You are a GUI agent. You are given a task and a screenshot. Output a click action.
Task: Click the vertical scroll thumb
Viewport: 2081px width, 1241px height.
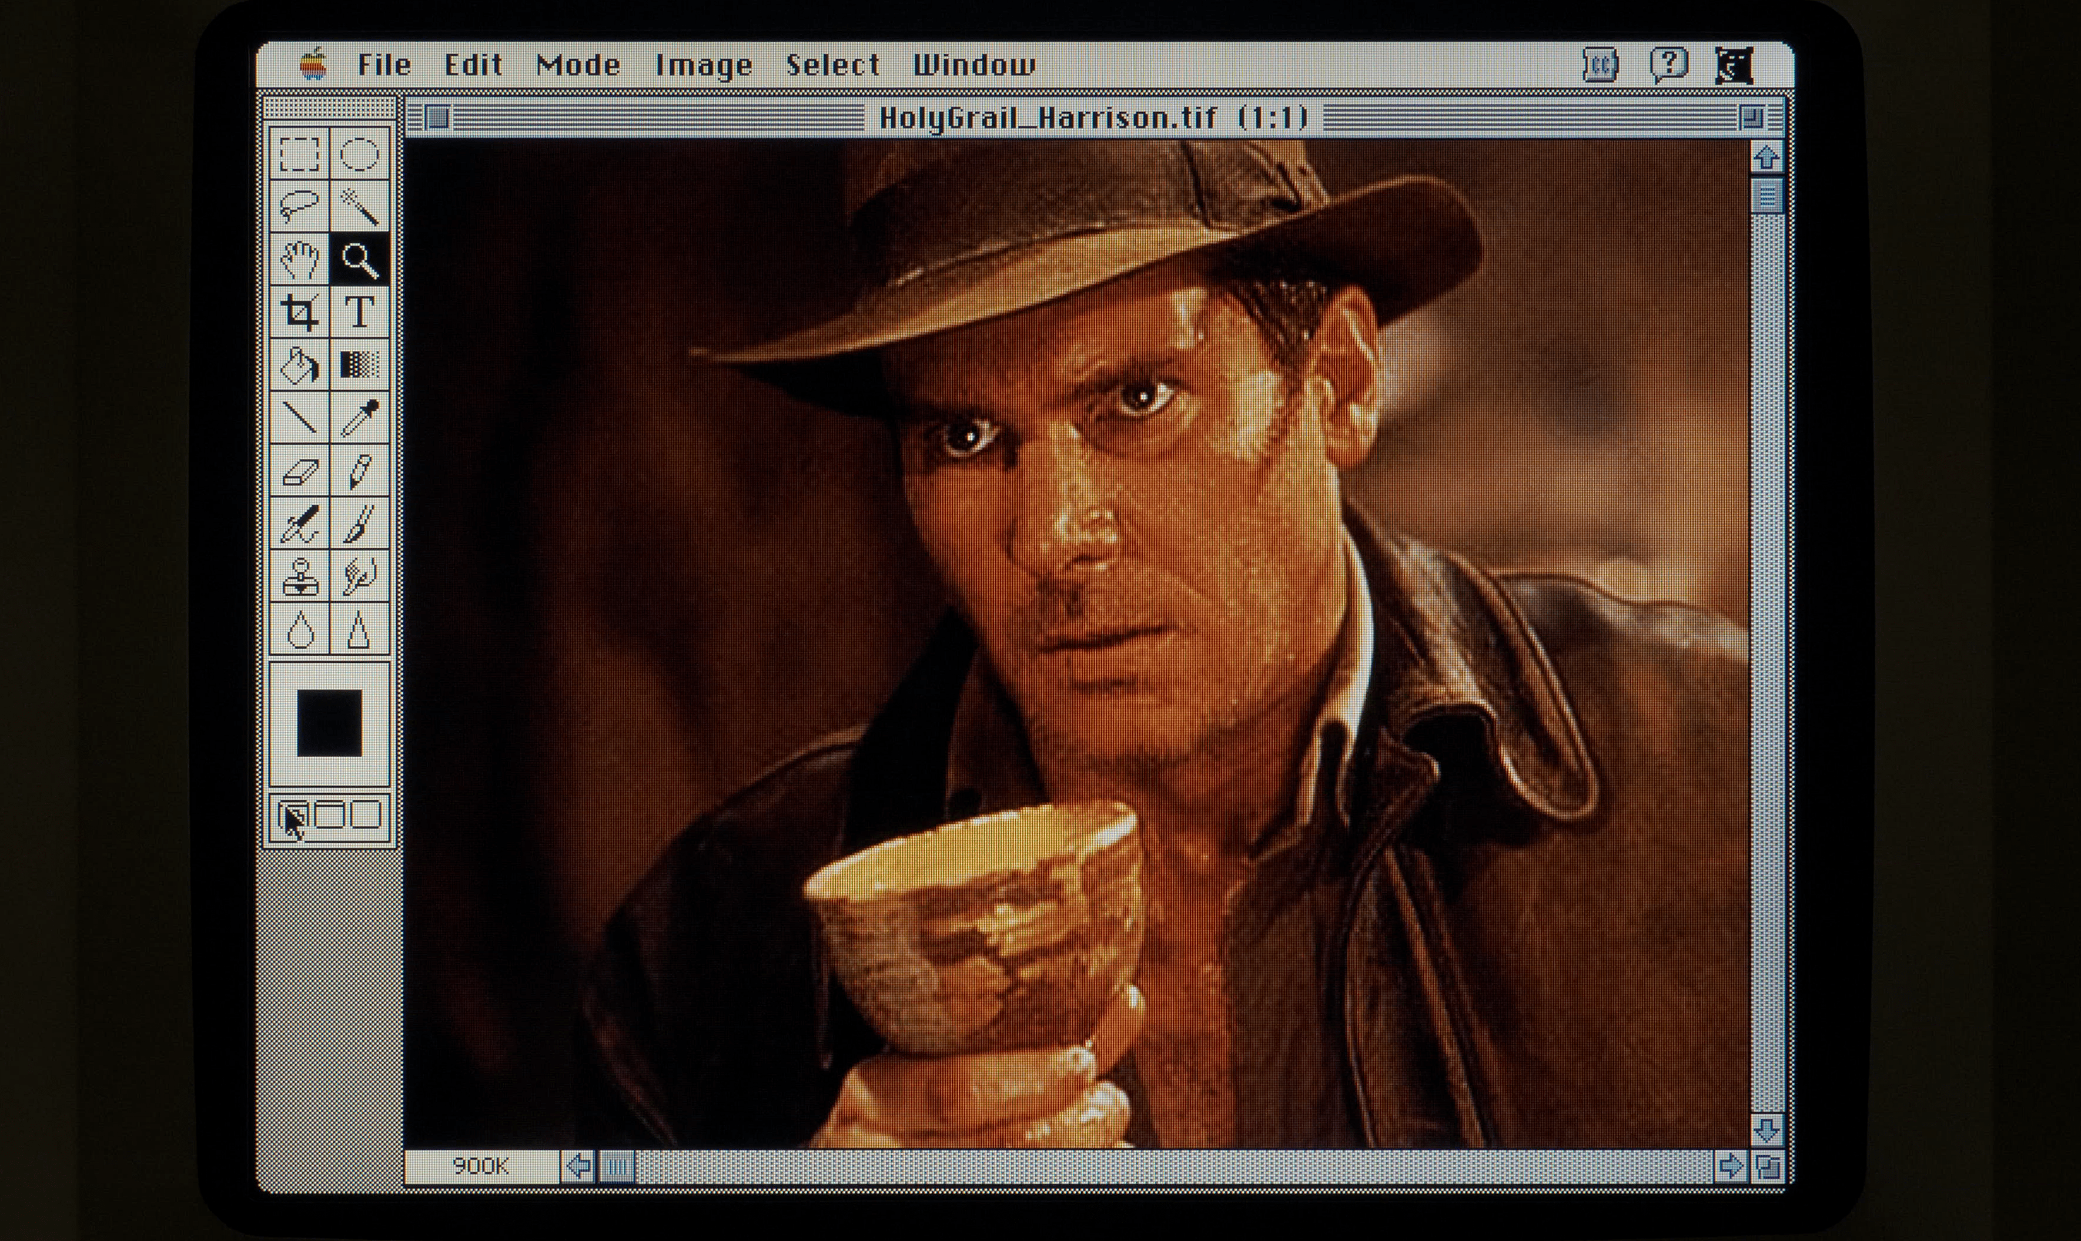[x=1766, y=197]
